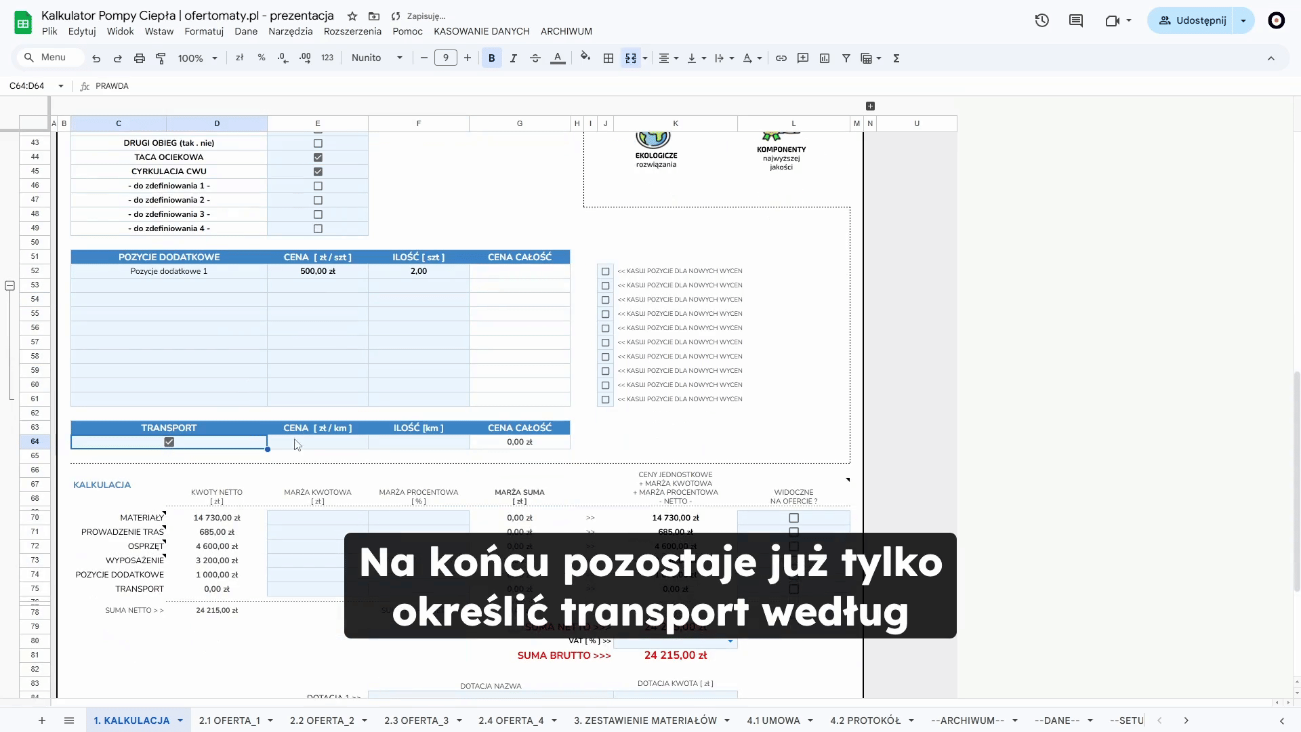Collapse the row group minus button
This screenshot has width=1301, height=732.
(10, 286)
